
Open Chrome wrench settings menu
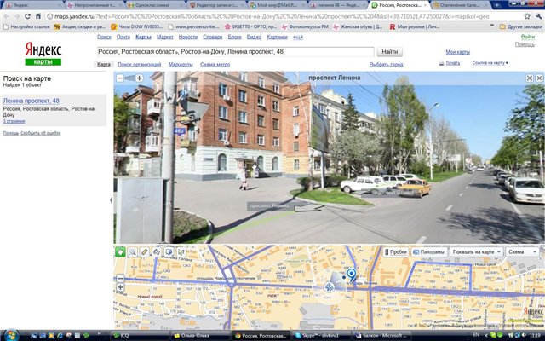pos(539,16)
